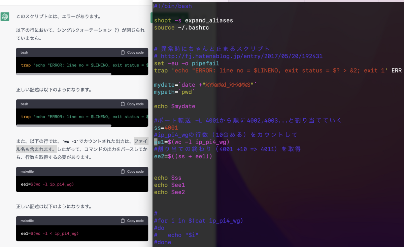
Task: Click the bash label on the corrected snippet block
Action: 24,104
